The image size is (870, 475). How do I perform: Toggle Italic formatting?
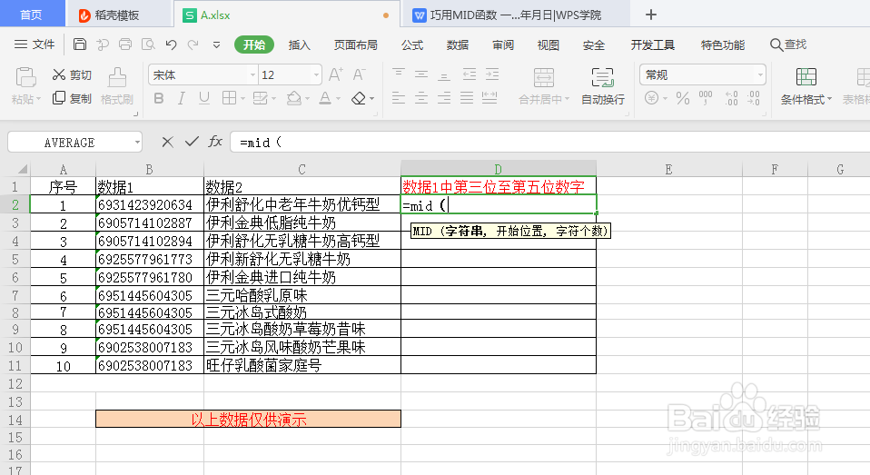[x=182, y=98]
